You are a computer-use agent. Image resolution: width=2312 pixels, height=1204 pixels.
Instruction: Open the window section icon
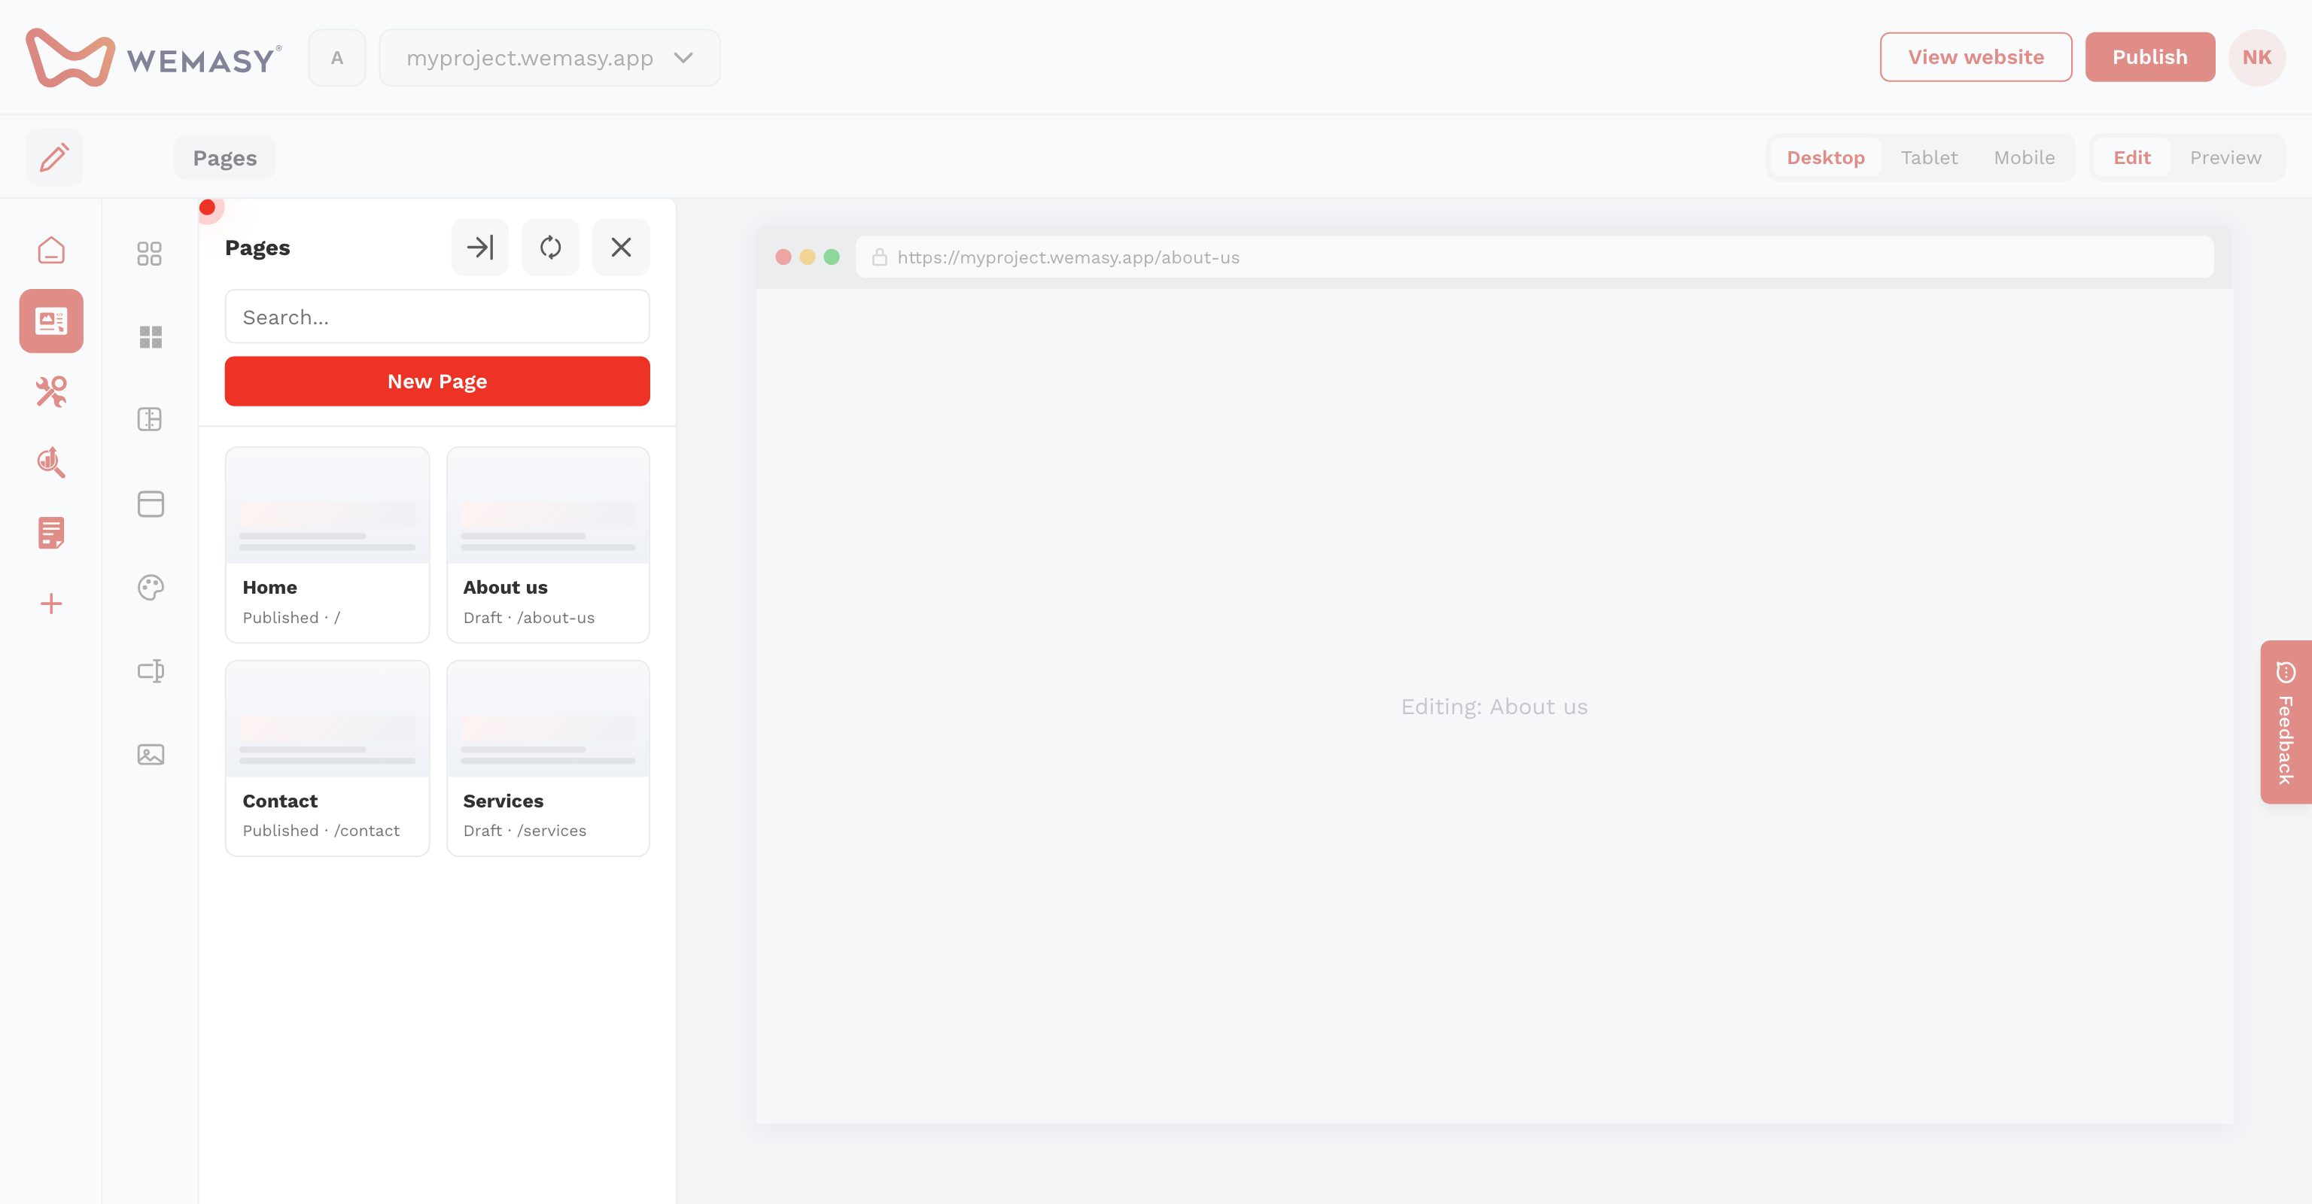[x=150, y=503]
